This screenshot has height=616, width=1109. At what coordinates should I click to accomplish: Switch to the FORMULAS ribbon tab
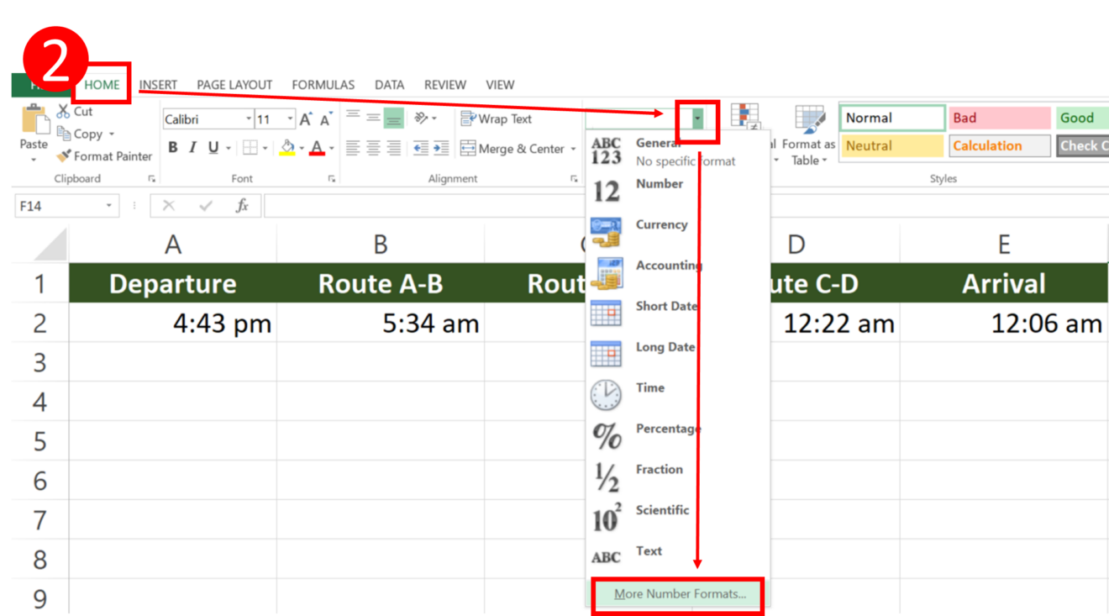[323, 84]
